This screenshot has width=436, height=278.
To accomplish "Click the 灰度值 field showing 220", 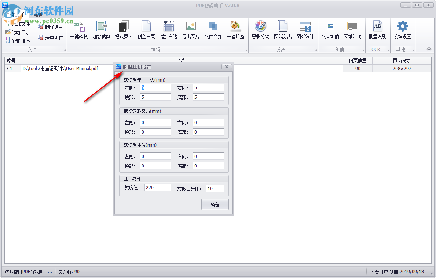I will [158, 187].
